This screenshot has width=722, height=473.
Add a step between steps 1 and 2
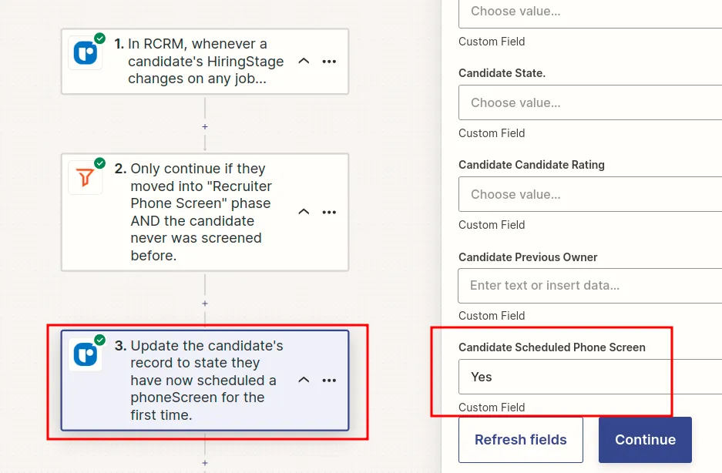[x=205, y=126]
